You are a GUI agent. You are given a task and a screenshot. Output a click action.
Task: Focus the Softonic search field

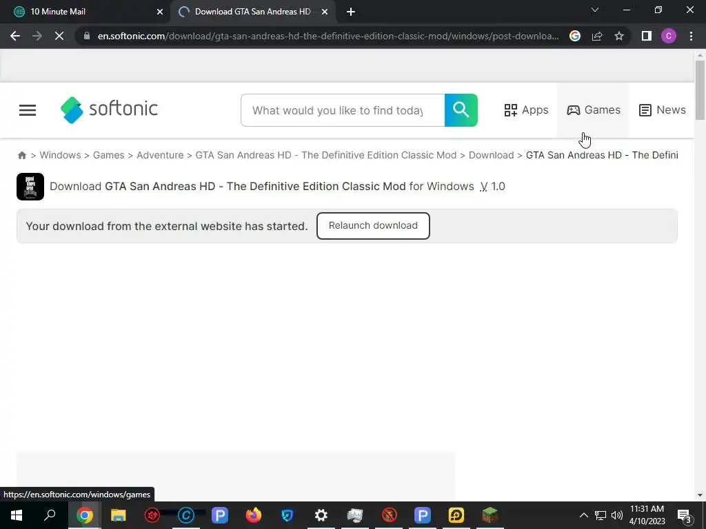pyautogui.click(x=343, y=110)
